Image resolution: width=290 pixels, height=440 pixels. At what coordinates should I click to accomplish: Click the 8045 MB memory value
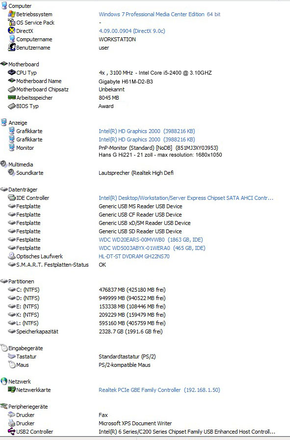109,98
